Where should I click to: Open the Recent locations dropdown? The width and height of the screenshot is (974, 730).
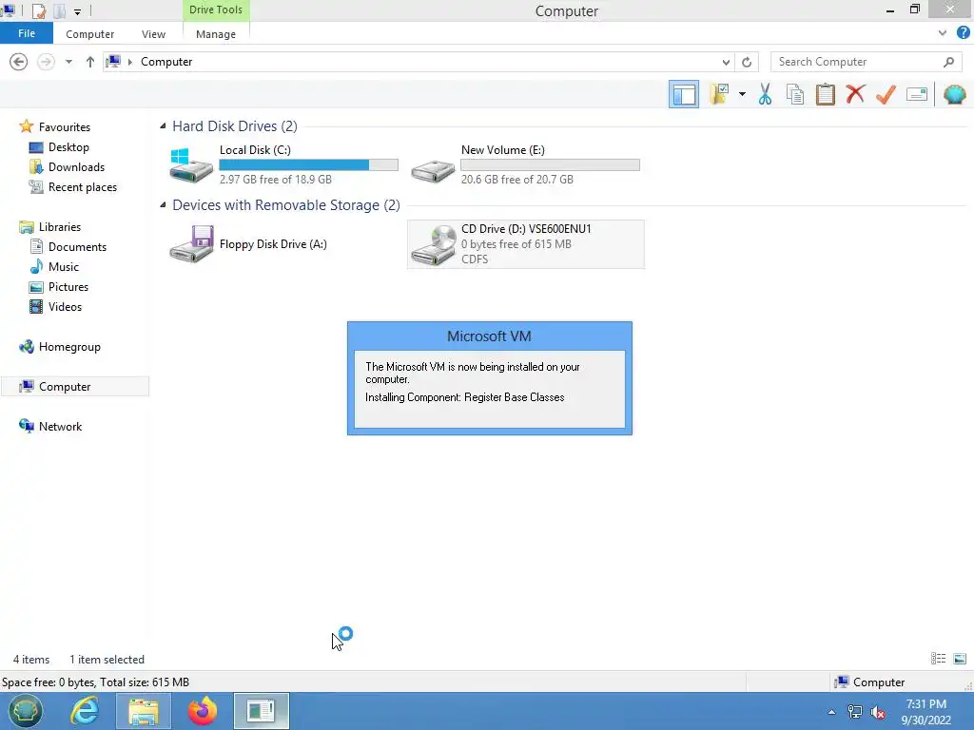coord(68,62)
